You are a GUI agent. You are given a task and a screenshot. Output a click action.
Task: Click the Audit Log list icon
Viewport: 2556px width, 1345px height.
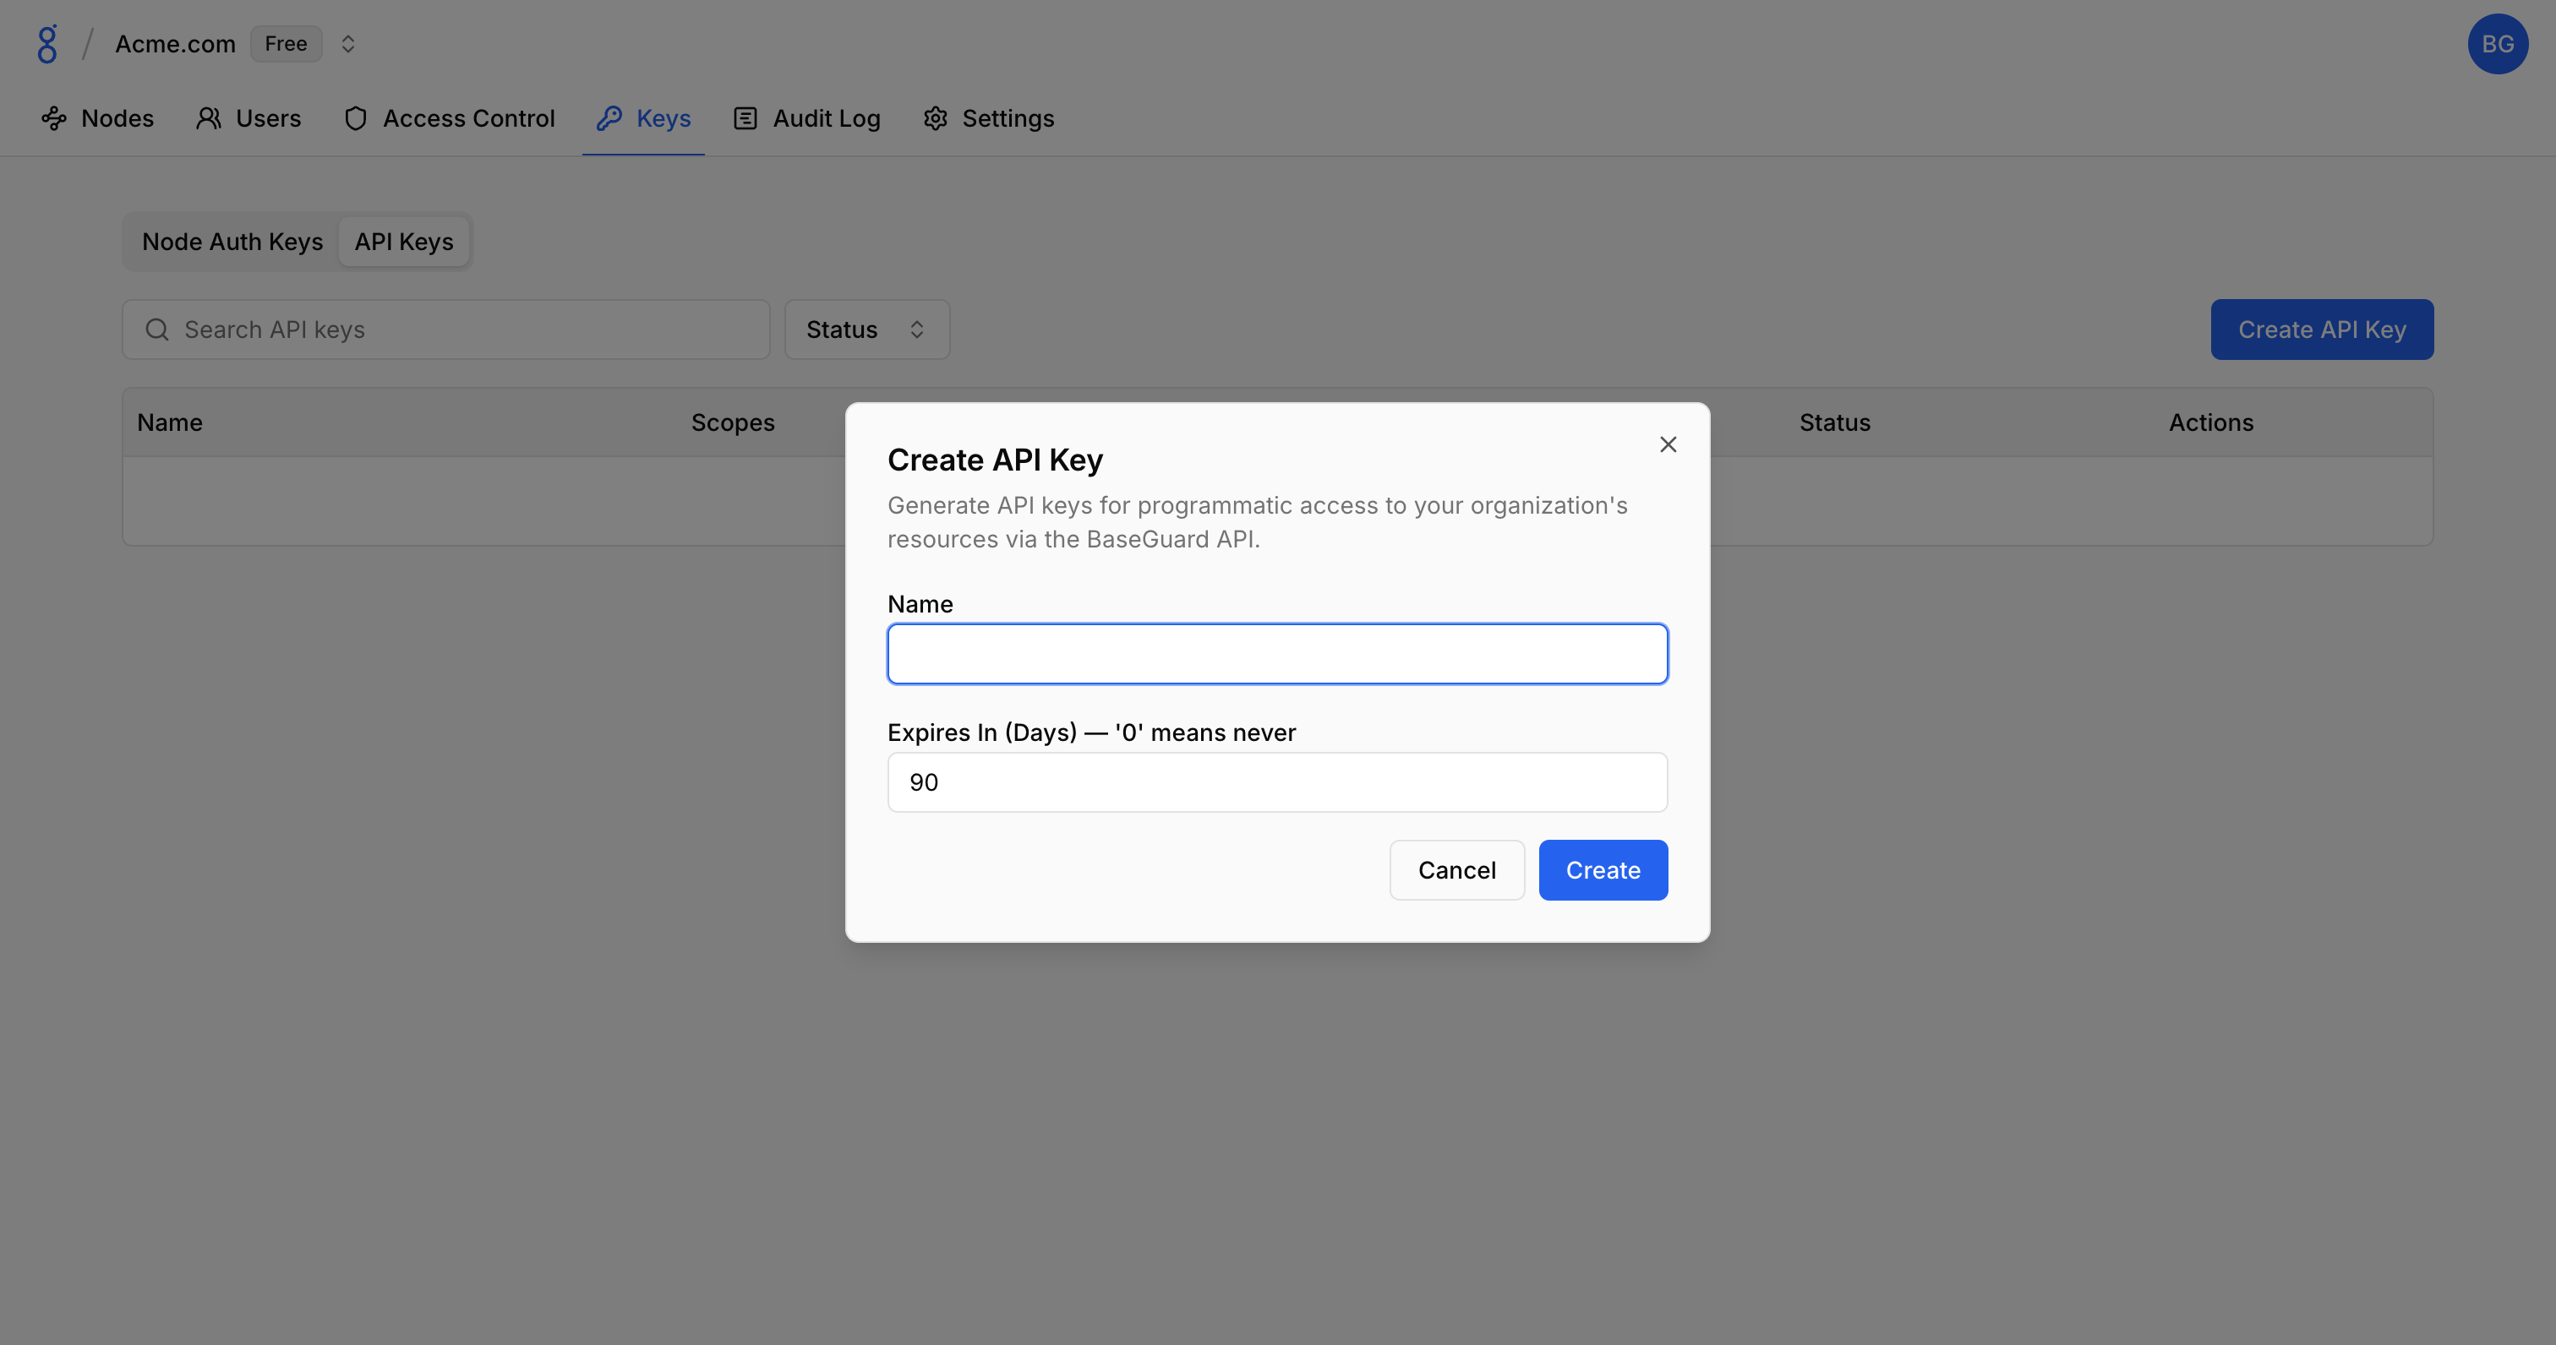click(x=745, y=119)
